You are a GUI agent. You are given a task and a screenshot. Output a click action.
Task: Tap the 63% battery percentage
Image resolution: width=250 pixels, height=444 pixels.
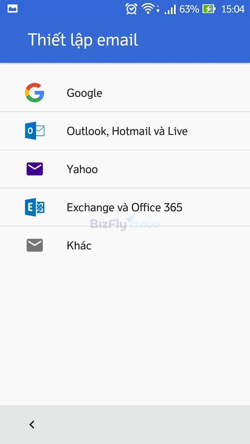(189, 9)
